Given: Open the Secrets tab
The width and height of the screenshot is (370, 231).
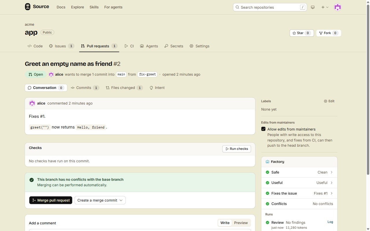Looking at the screenshot, I should tap(174, 46).
